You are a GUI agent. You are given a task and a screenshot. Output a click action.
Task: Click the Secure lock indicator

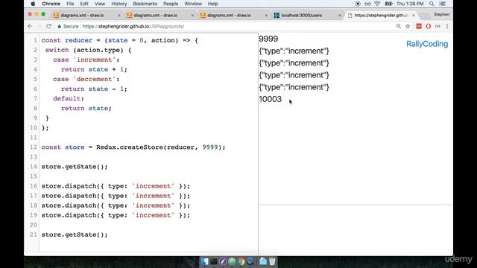click(x=68, y=27)
